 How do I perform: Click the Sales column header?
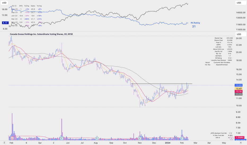(x=33, y=6)
